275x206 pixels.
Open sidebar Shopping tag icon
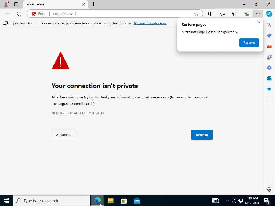tap(269, 35)
